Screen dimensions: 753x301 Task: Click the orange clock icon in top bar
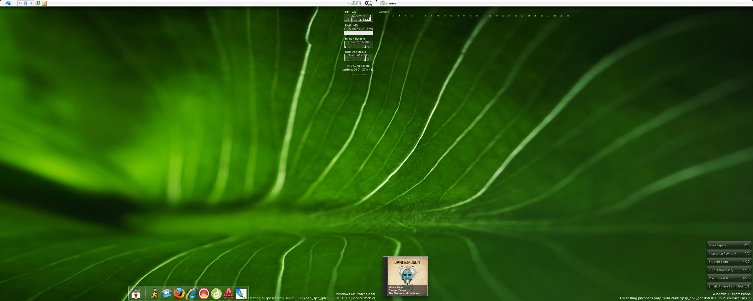click(x=44, y=3)
